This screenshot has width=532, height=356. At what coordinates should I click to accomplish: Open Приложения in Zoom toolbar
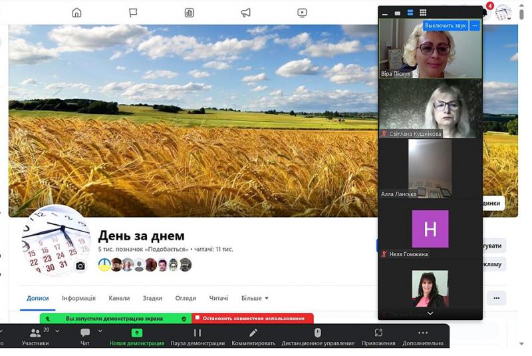coord(378,336)
